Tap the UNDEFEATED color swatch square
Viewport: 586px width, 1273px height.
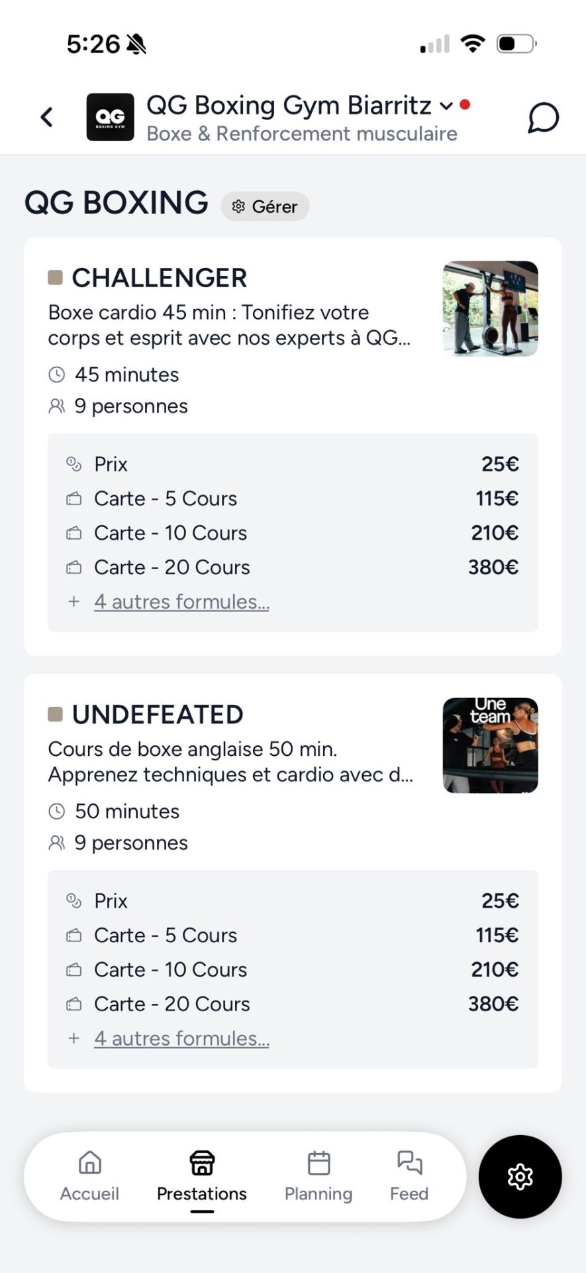coord(56,714)
